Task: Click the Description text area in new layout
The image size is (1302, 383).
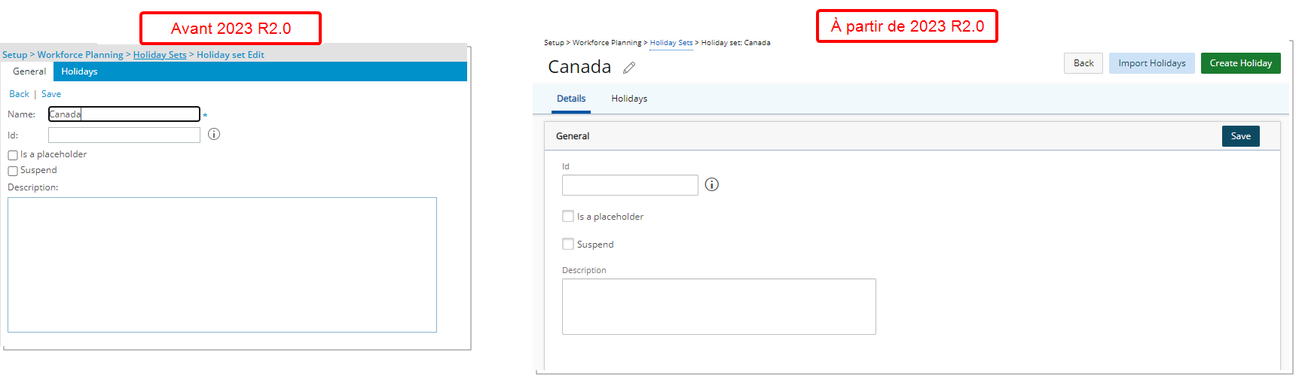Action: (719, 306)
